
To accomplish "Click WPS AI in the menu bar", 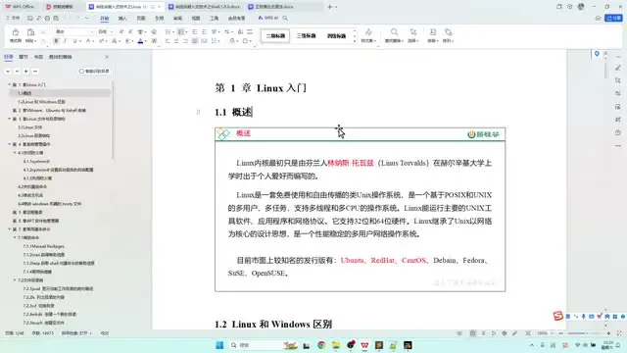I will [x=268, y=18].
